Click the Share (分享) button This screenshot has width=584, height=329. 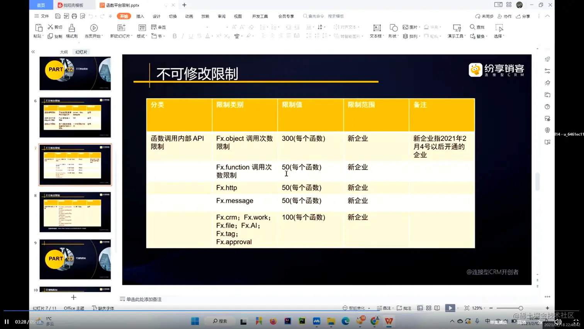[523, 16]
